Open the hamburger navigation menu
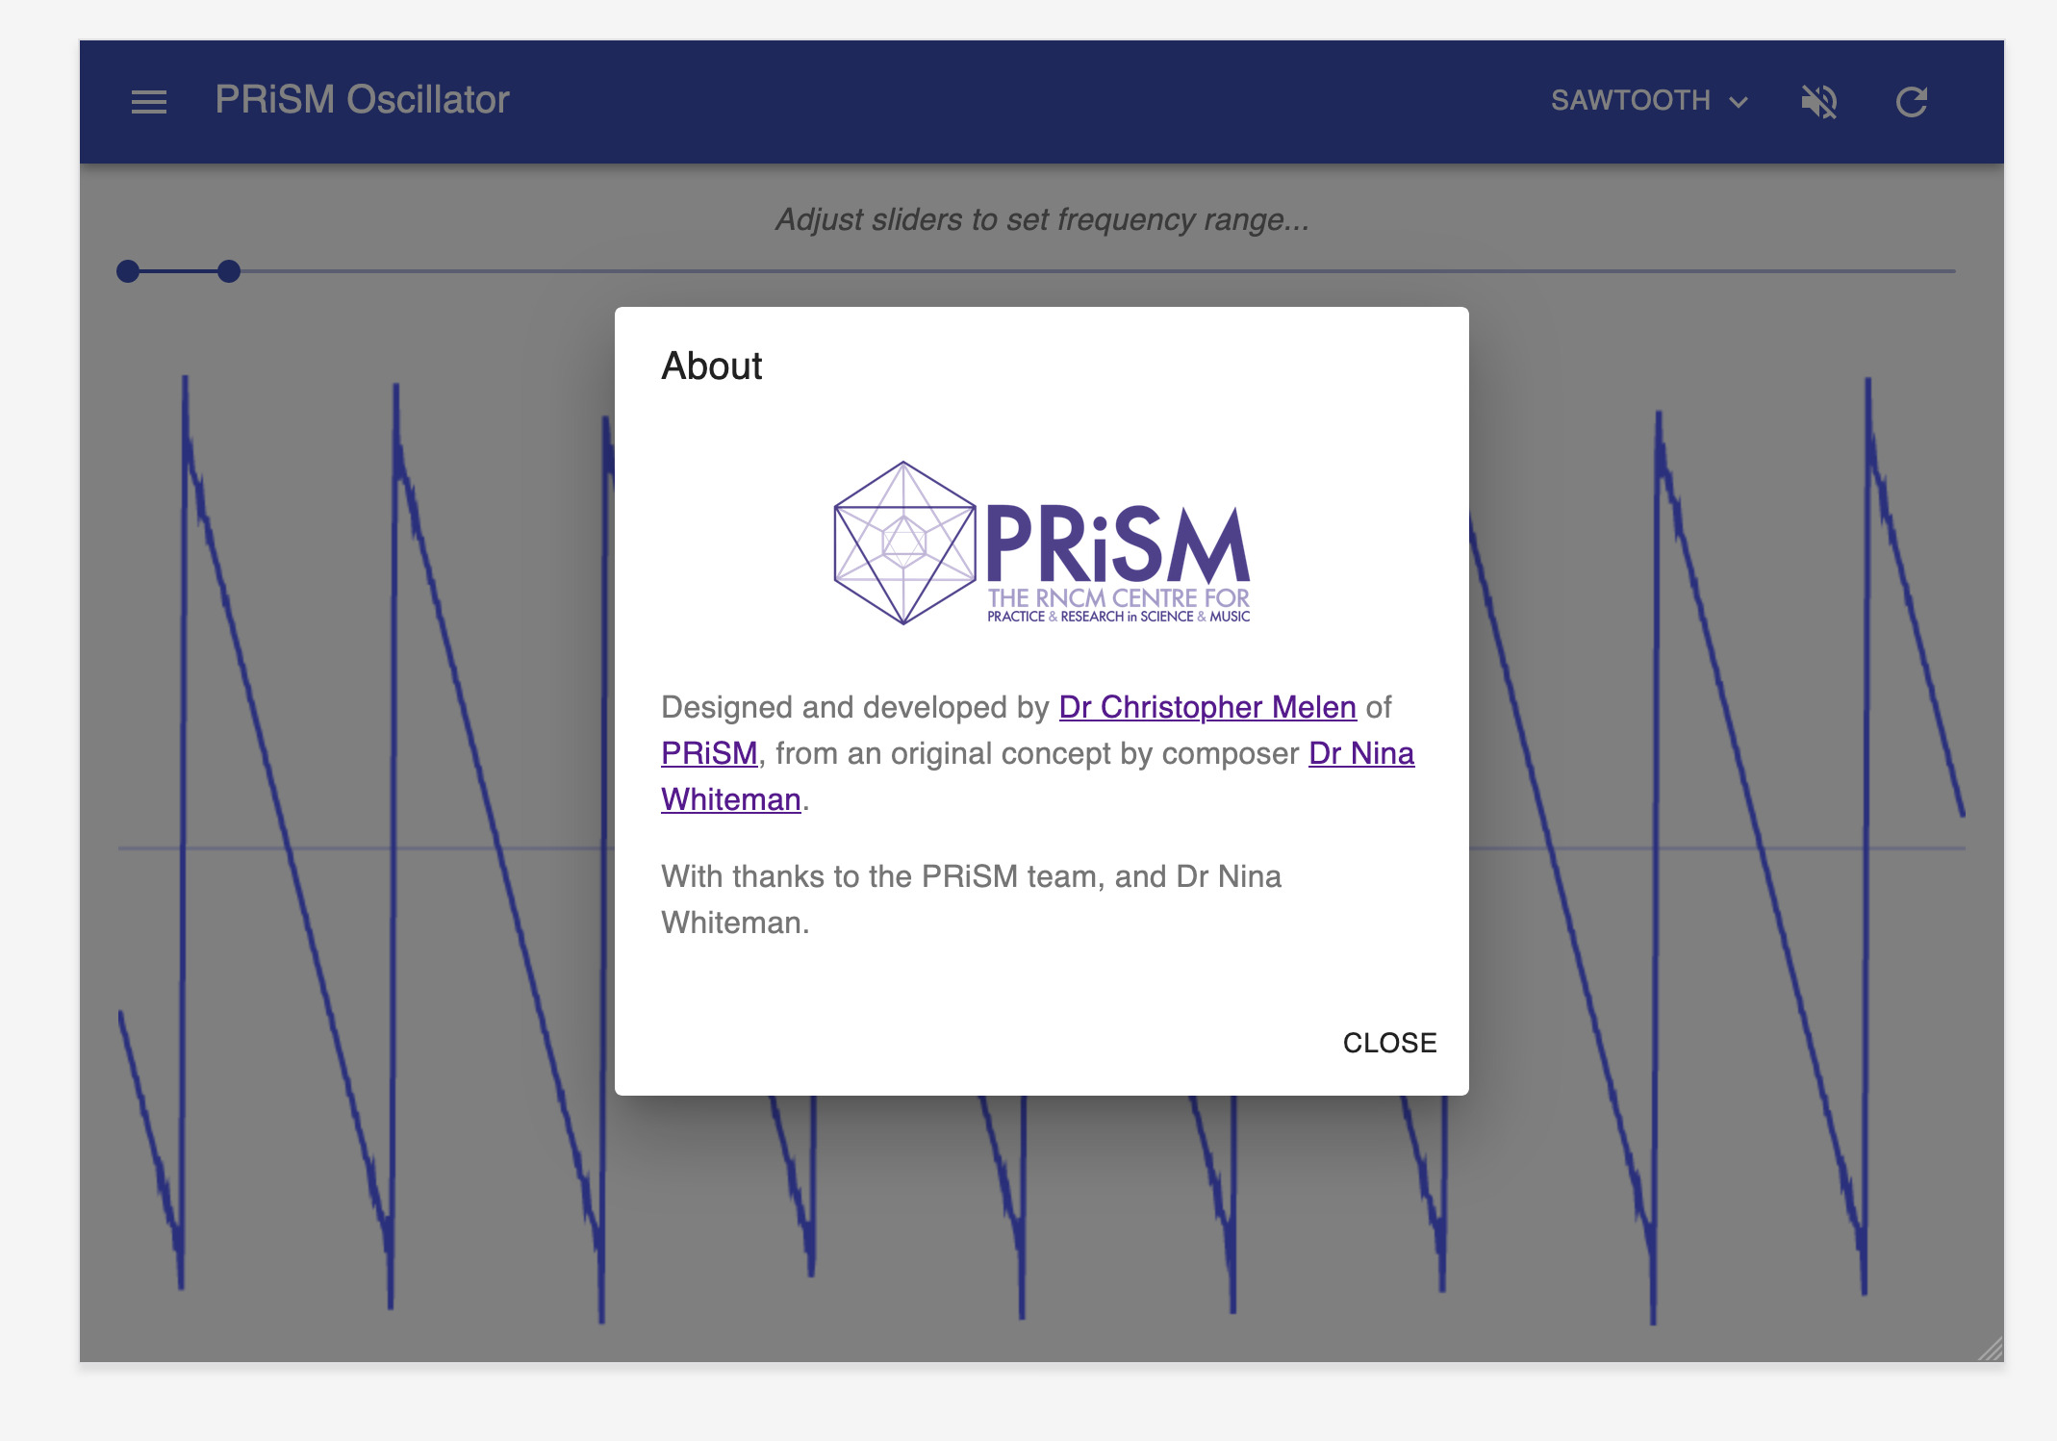The width and height of the screenshot is (2057, 1441). coord(149,101)
